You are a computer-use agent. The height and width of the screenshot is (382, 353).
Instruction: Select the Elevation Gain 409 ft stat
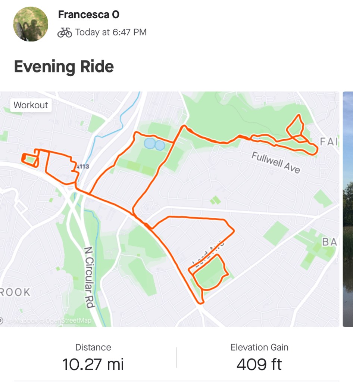point(259,358)
